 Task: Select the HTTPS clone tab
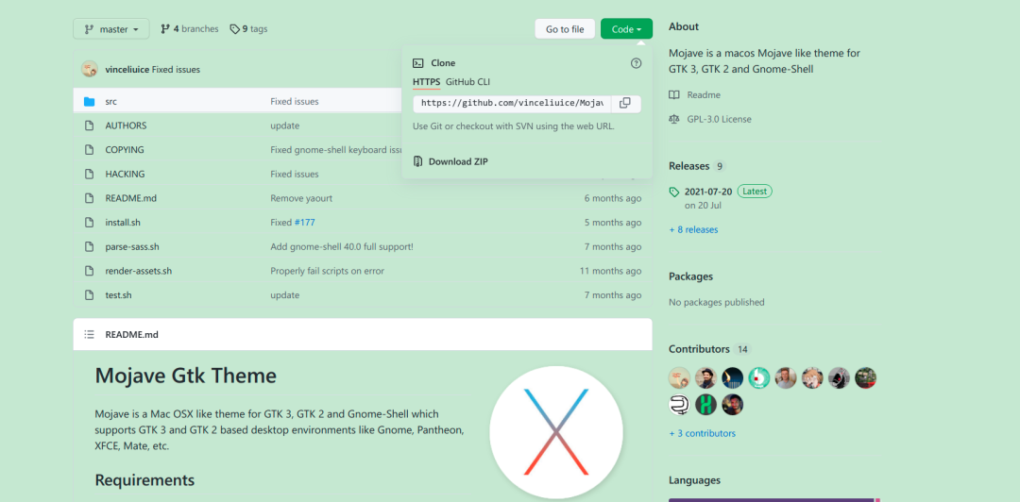point(426,82)
